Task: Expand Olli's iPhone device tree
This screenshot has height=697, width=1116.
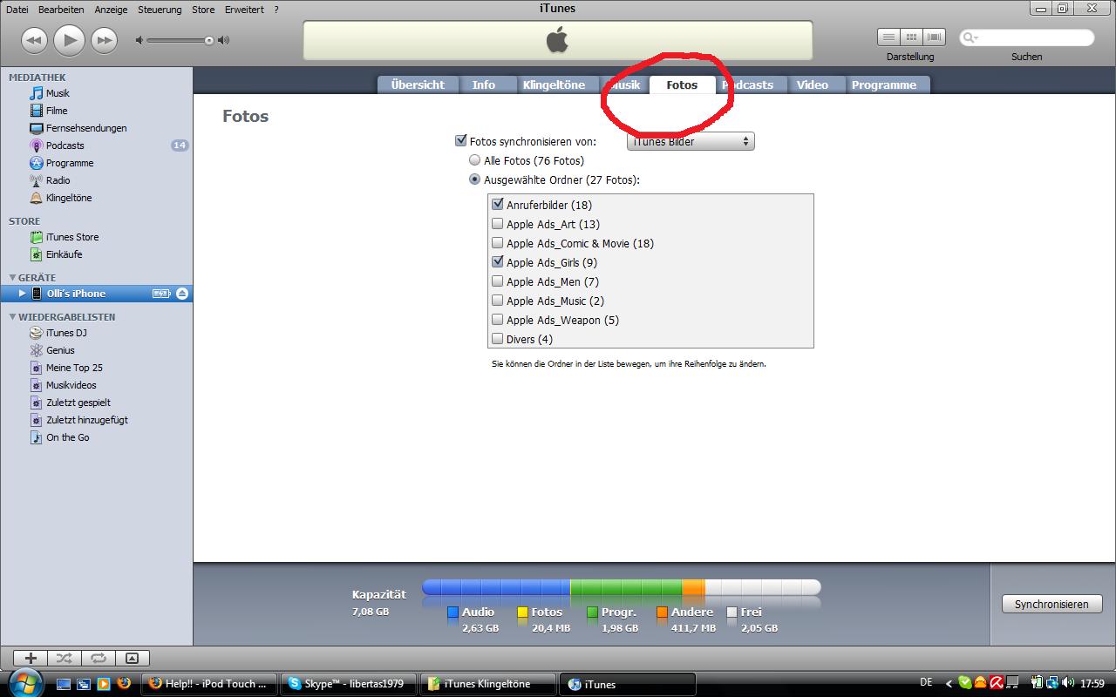Action: [x=23, y=294]
